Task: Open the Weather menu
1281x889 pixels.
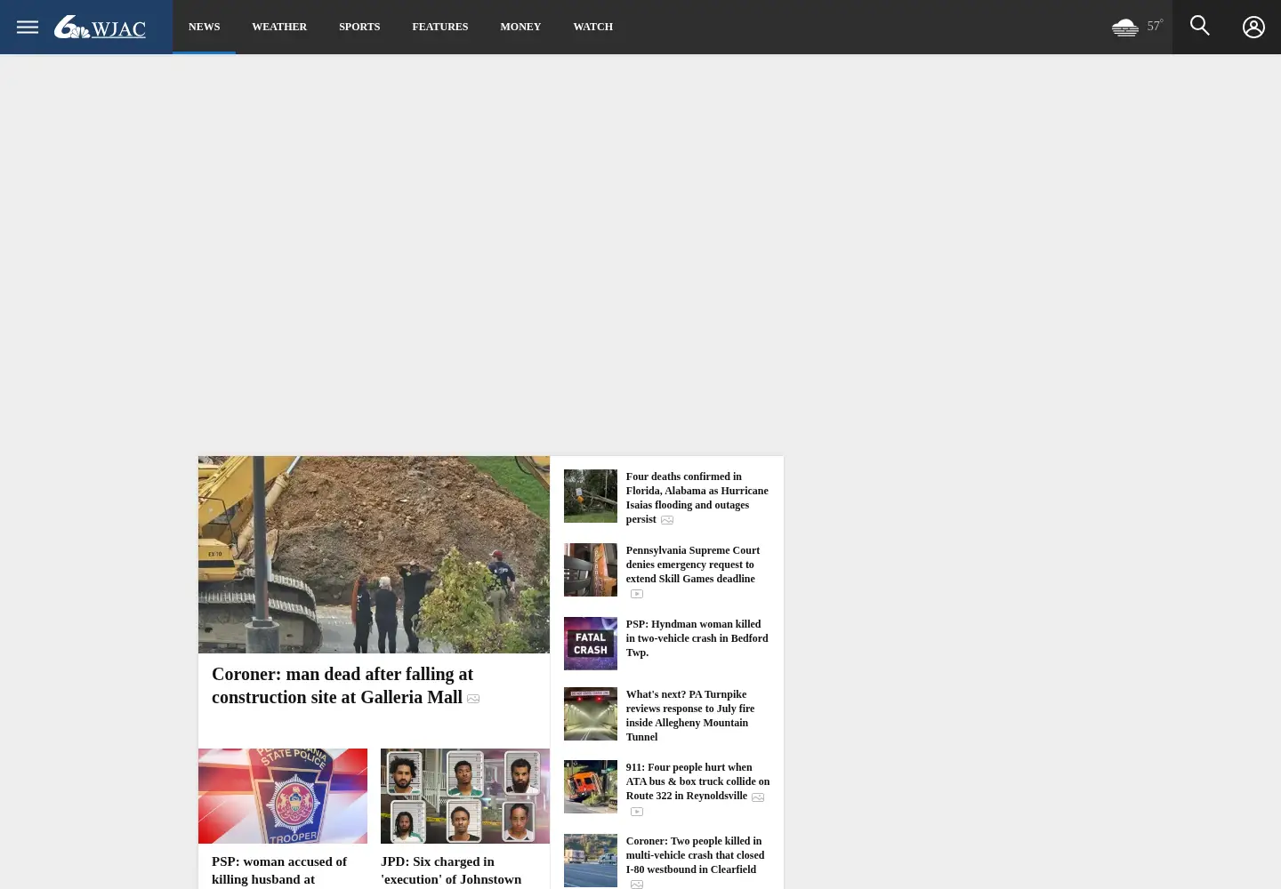Action: pyautogui.click(x=279, y=27)
